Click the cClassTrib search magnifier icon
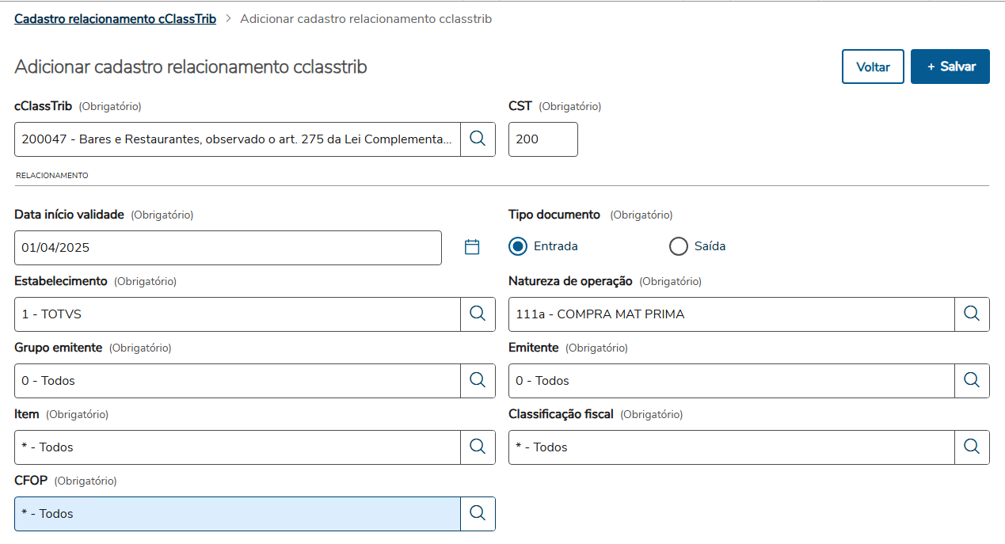Viewport: 1005px width, 544px height. (x=478, y=139)
